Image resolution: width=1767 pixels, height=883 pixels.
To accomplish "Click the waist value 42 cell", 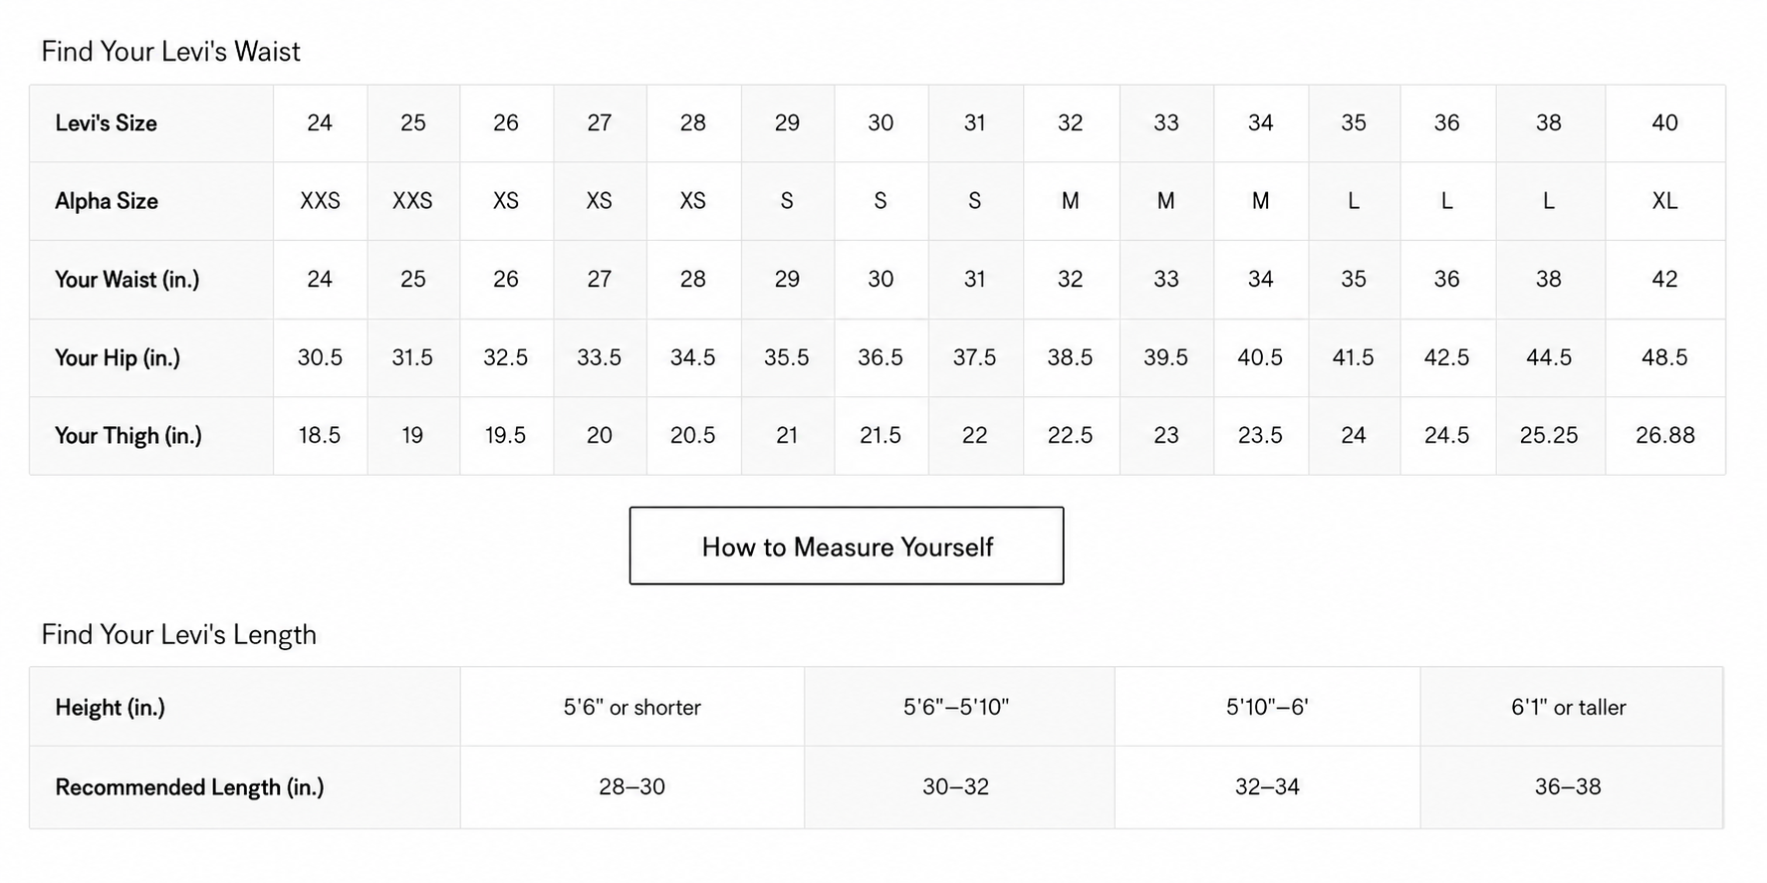I will click(x=1664, y=279).
